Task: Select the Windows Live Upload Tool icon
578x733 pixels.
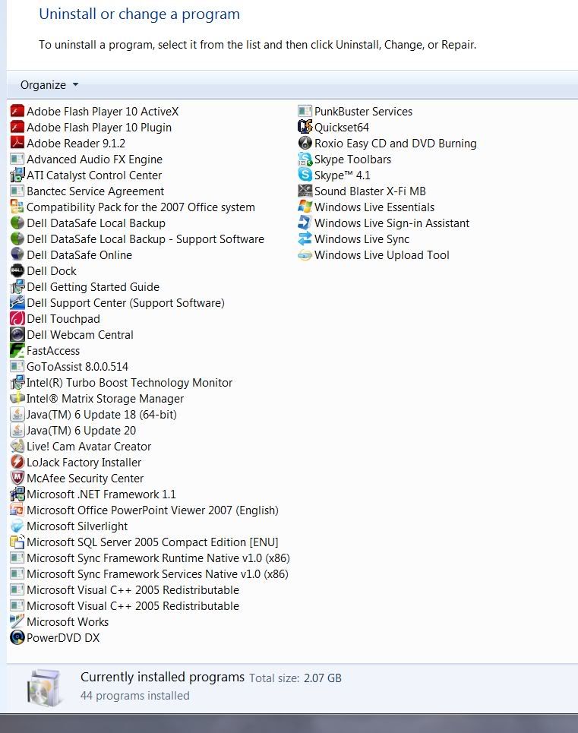Action: point(305,254)
